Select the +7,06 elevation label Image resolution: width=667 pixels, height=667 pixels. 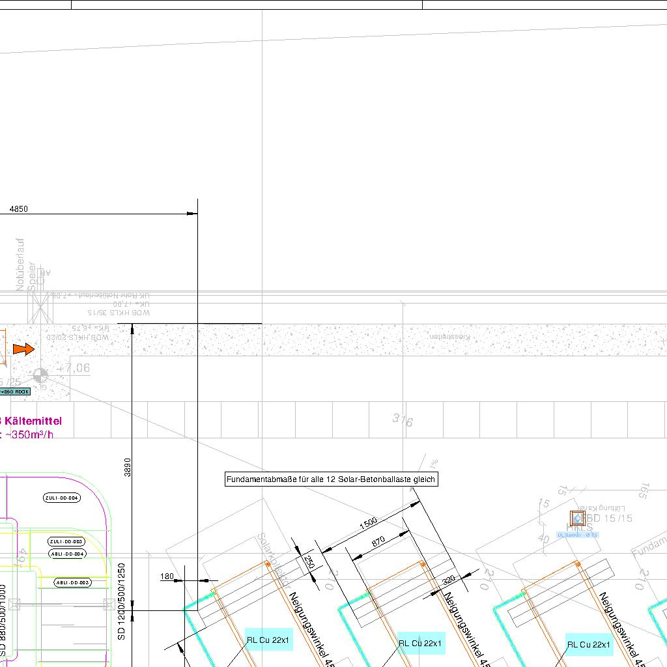coord(73,369)
